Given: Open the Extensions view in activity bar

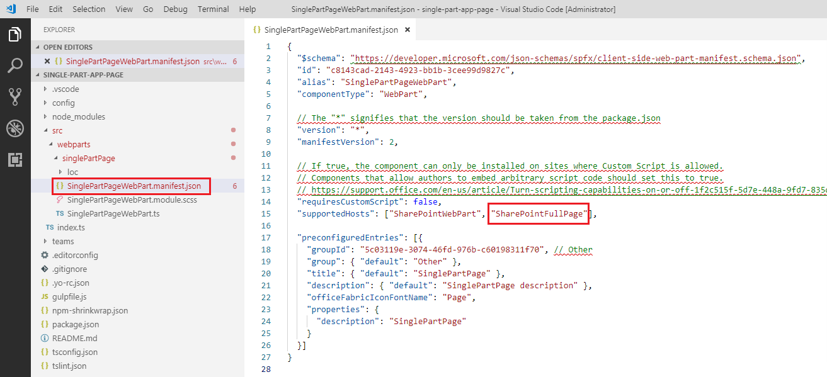Looking at the screenshot, I should pos(15,160).
